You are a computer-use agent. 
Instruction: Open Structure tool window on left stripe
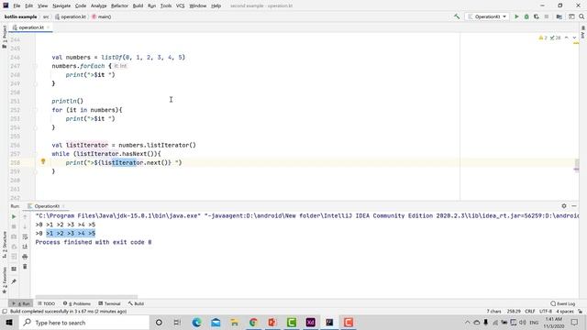pyautogui.click(x=5, y=245)
